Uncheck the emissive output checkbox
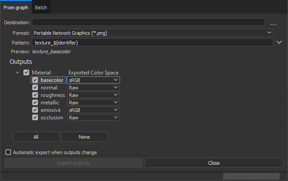Image resolution: width=288 pixels, height=181 pixels. pos(35,110)
